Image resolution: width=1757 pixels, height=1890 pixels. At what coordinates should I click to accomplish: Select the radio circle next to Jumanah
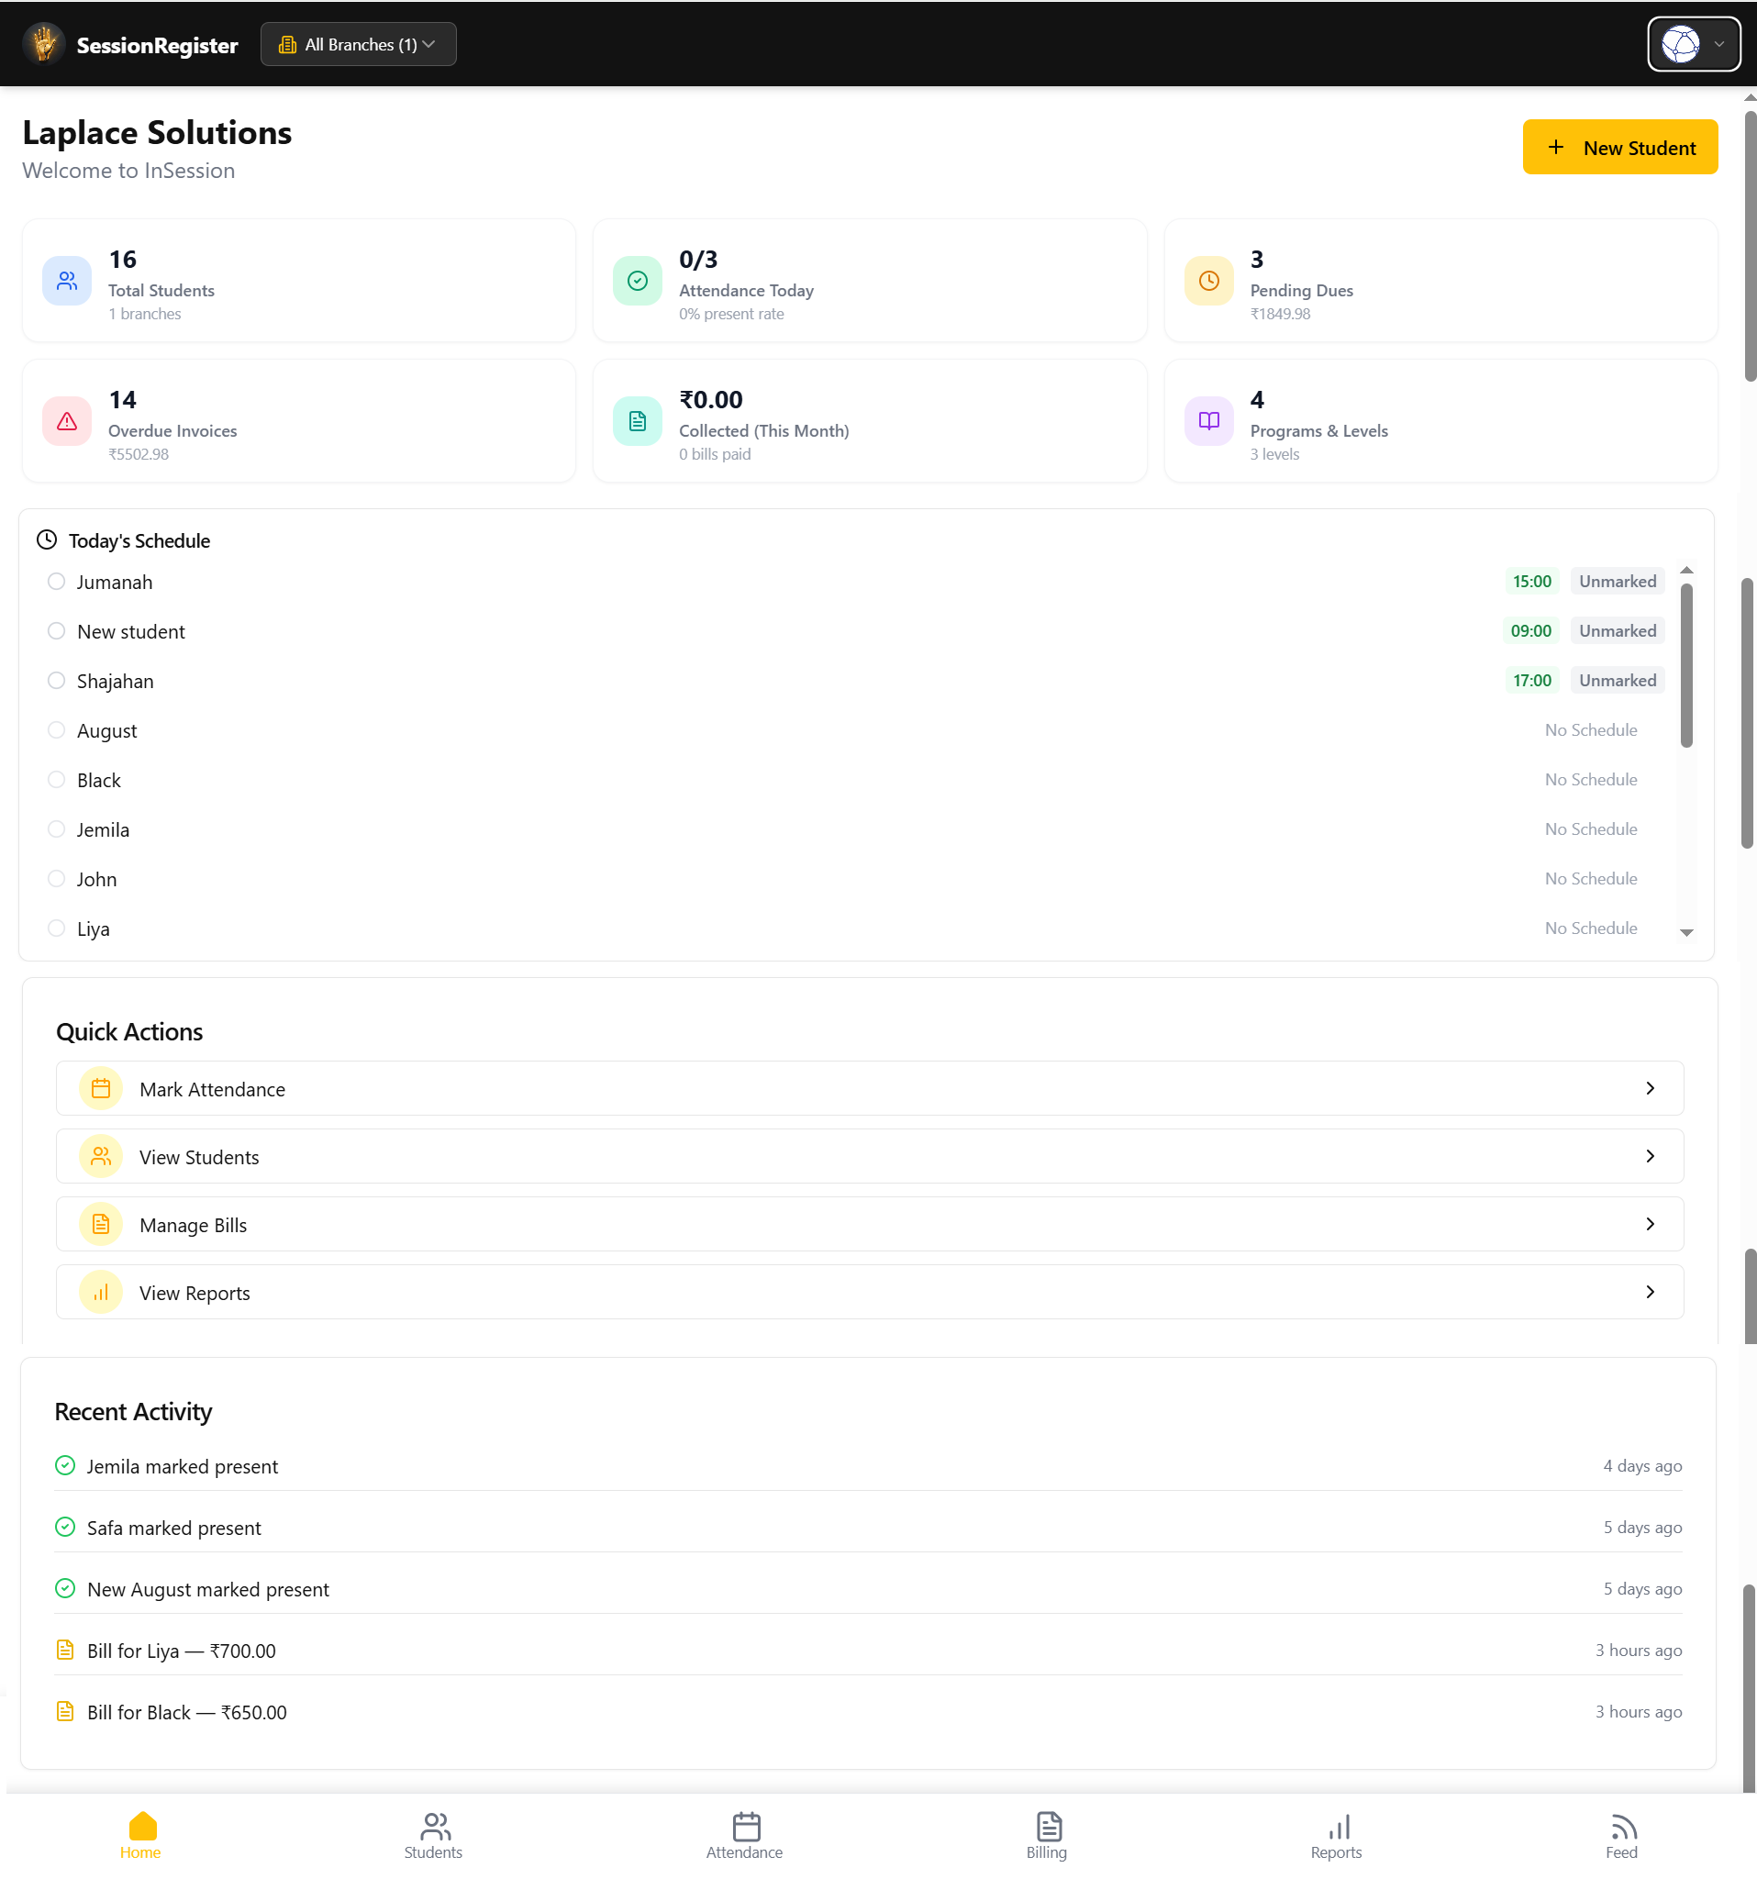pyautogui.click(x=56, y=582)
